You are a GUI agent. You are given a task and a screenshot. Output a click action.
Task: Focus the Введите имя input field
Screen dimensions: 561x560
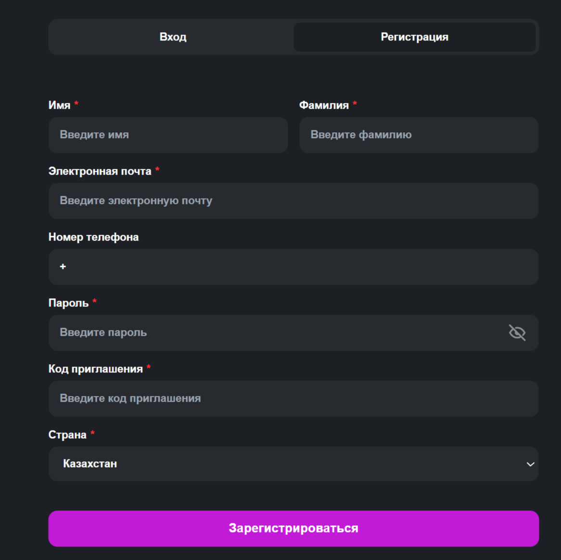168,135
